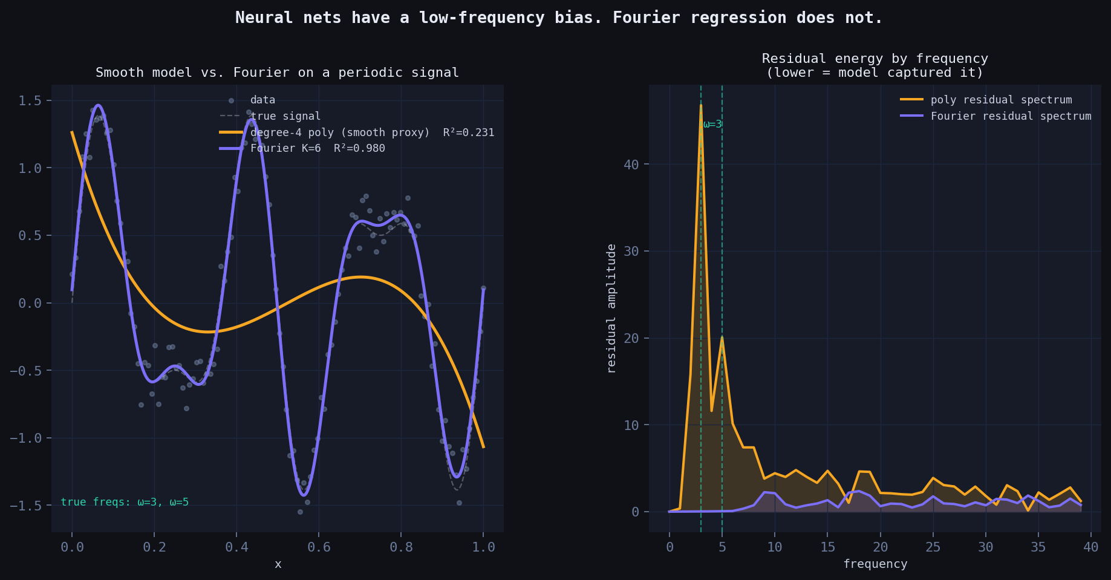Viewport: 1111px width, 580px height.
Task: Click the 'residual amplitude' y-axis label
Action: pos(611,308)
